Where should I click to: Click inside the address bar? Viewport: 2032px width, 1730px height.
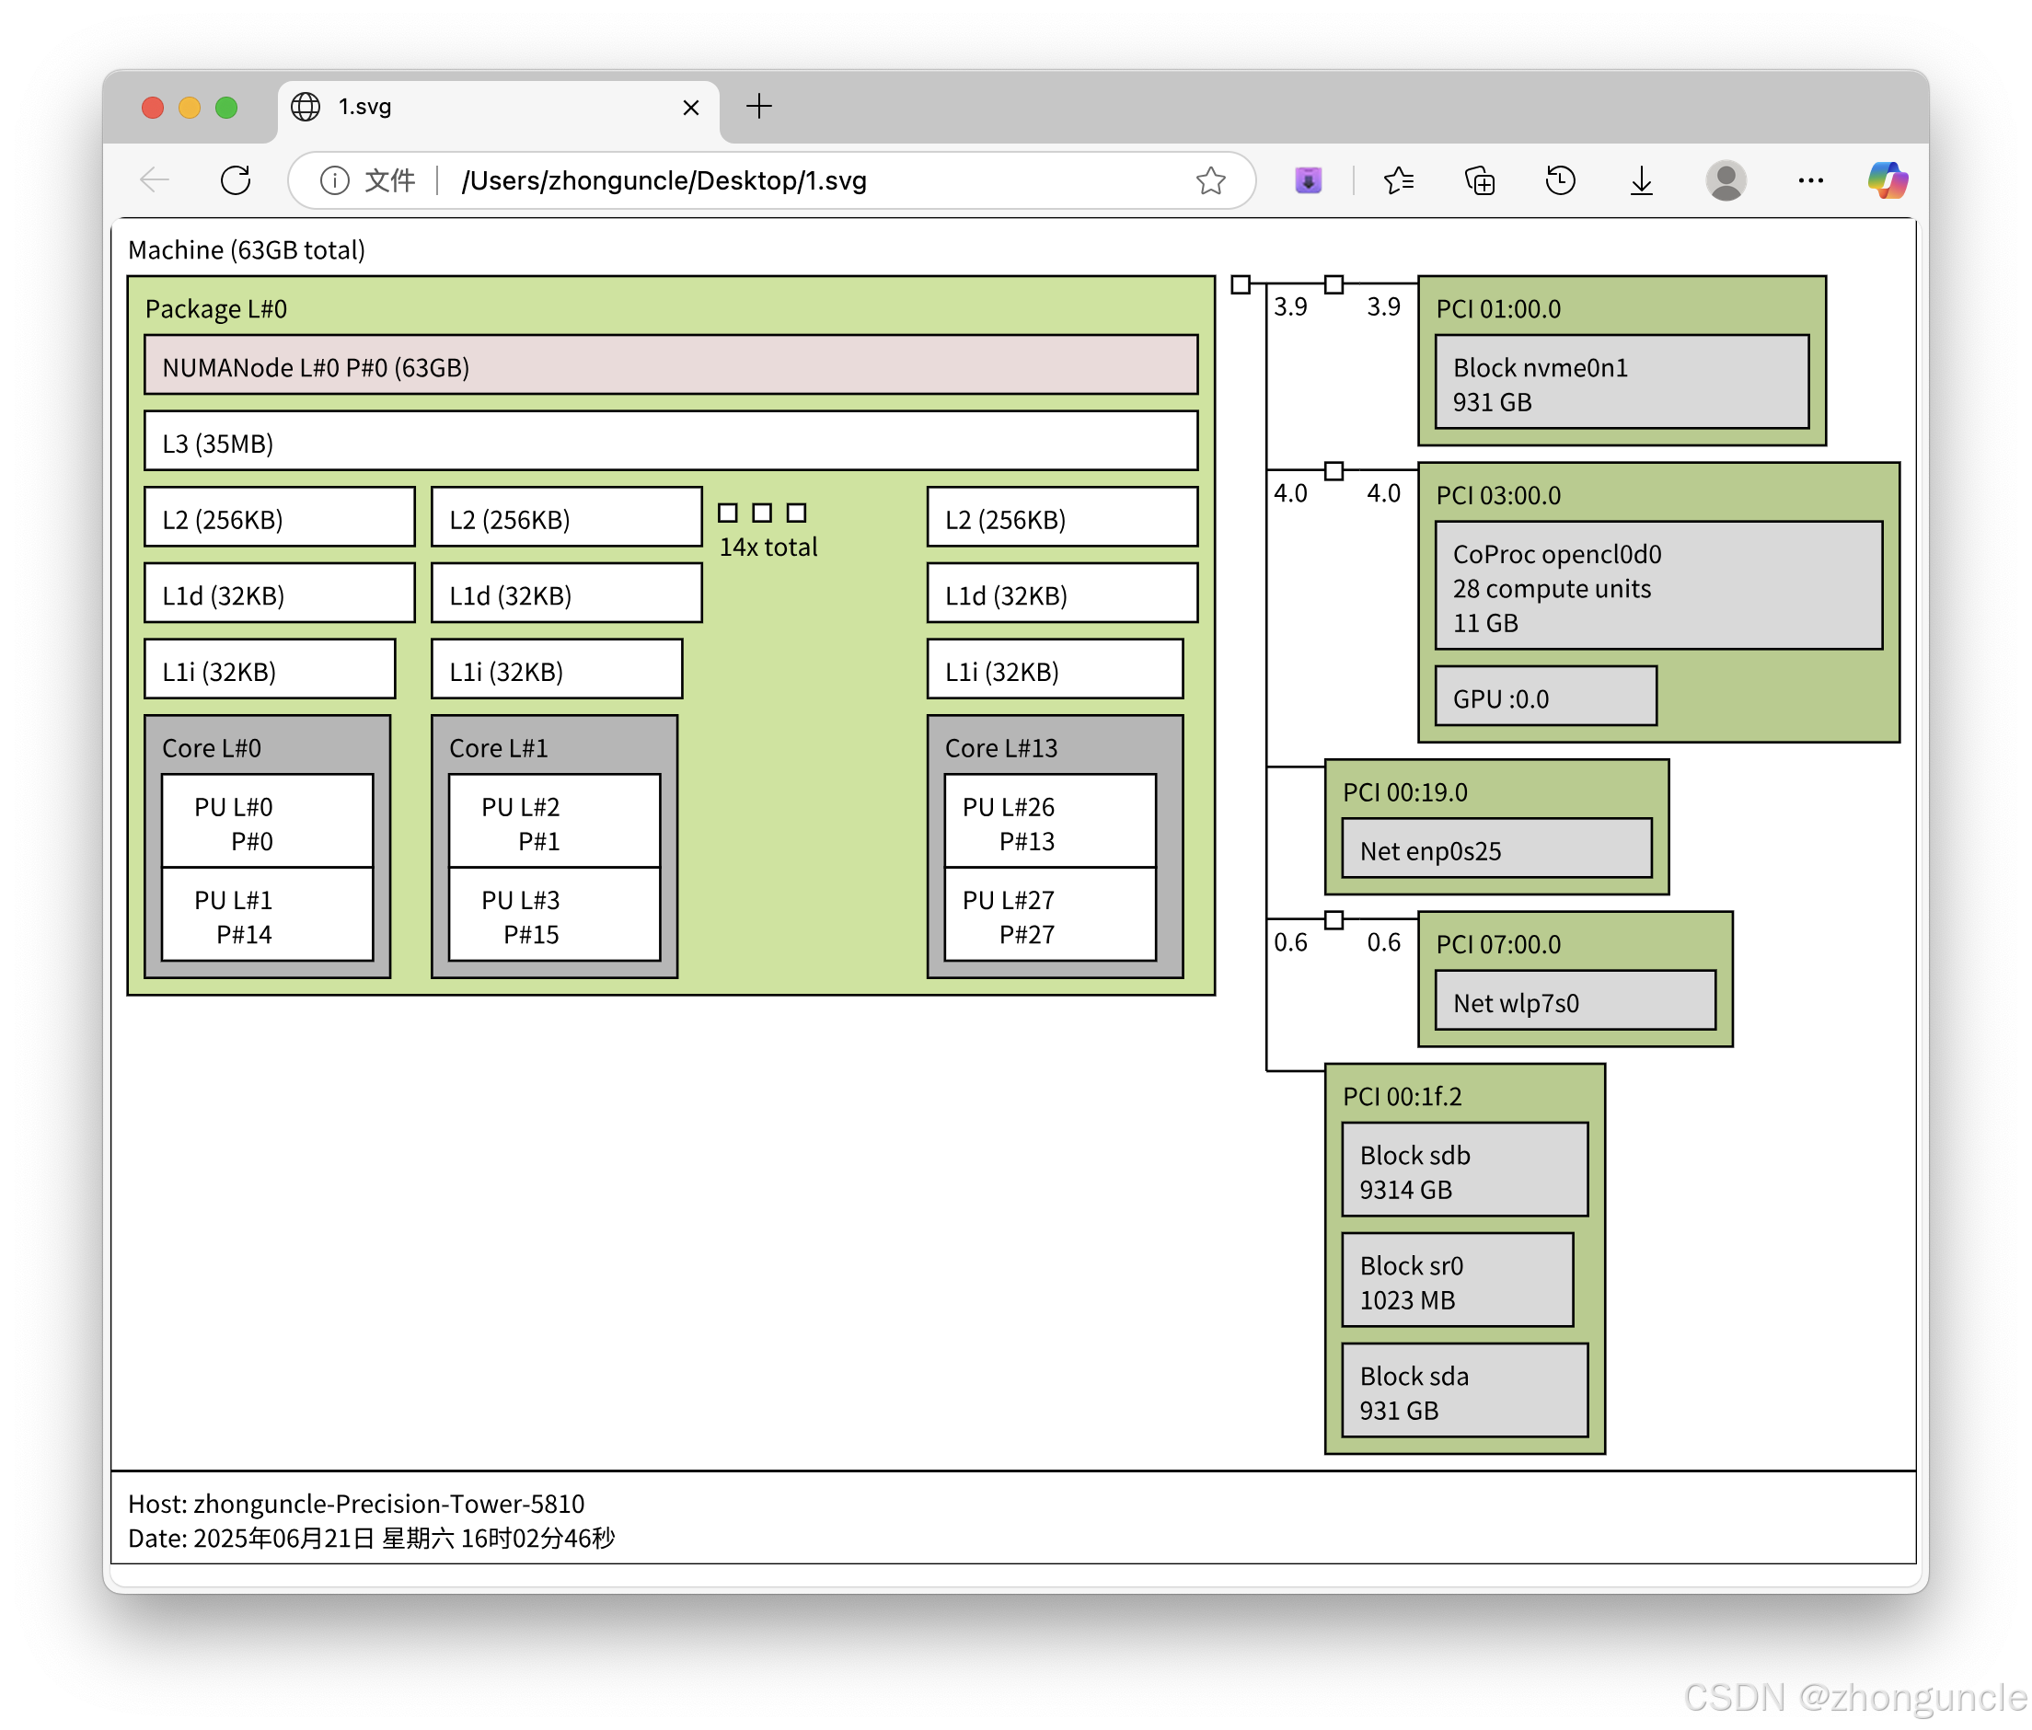(785, 180)
